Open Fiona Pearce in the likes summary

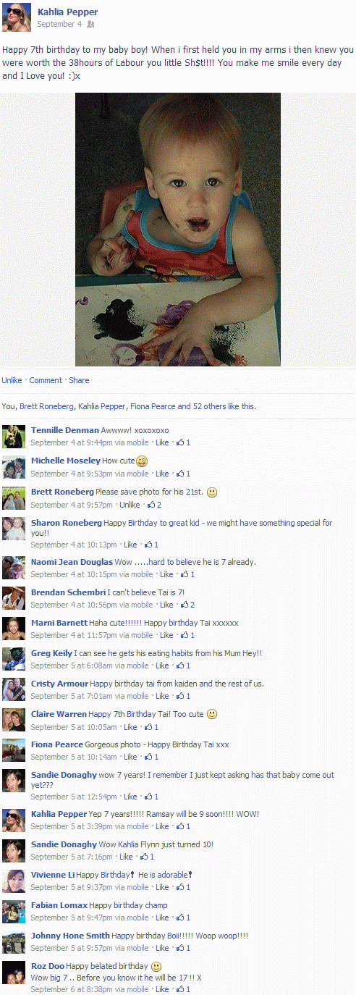coord(153,406)
